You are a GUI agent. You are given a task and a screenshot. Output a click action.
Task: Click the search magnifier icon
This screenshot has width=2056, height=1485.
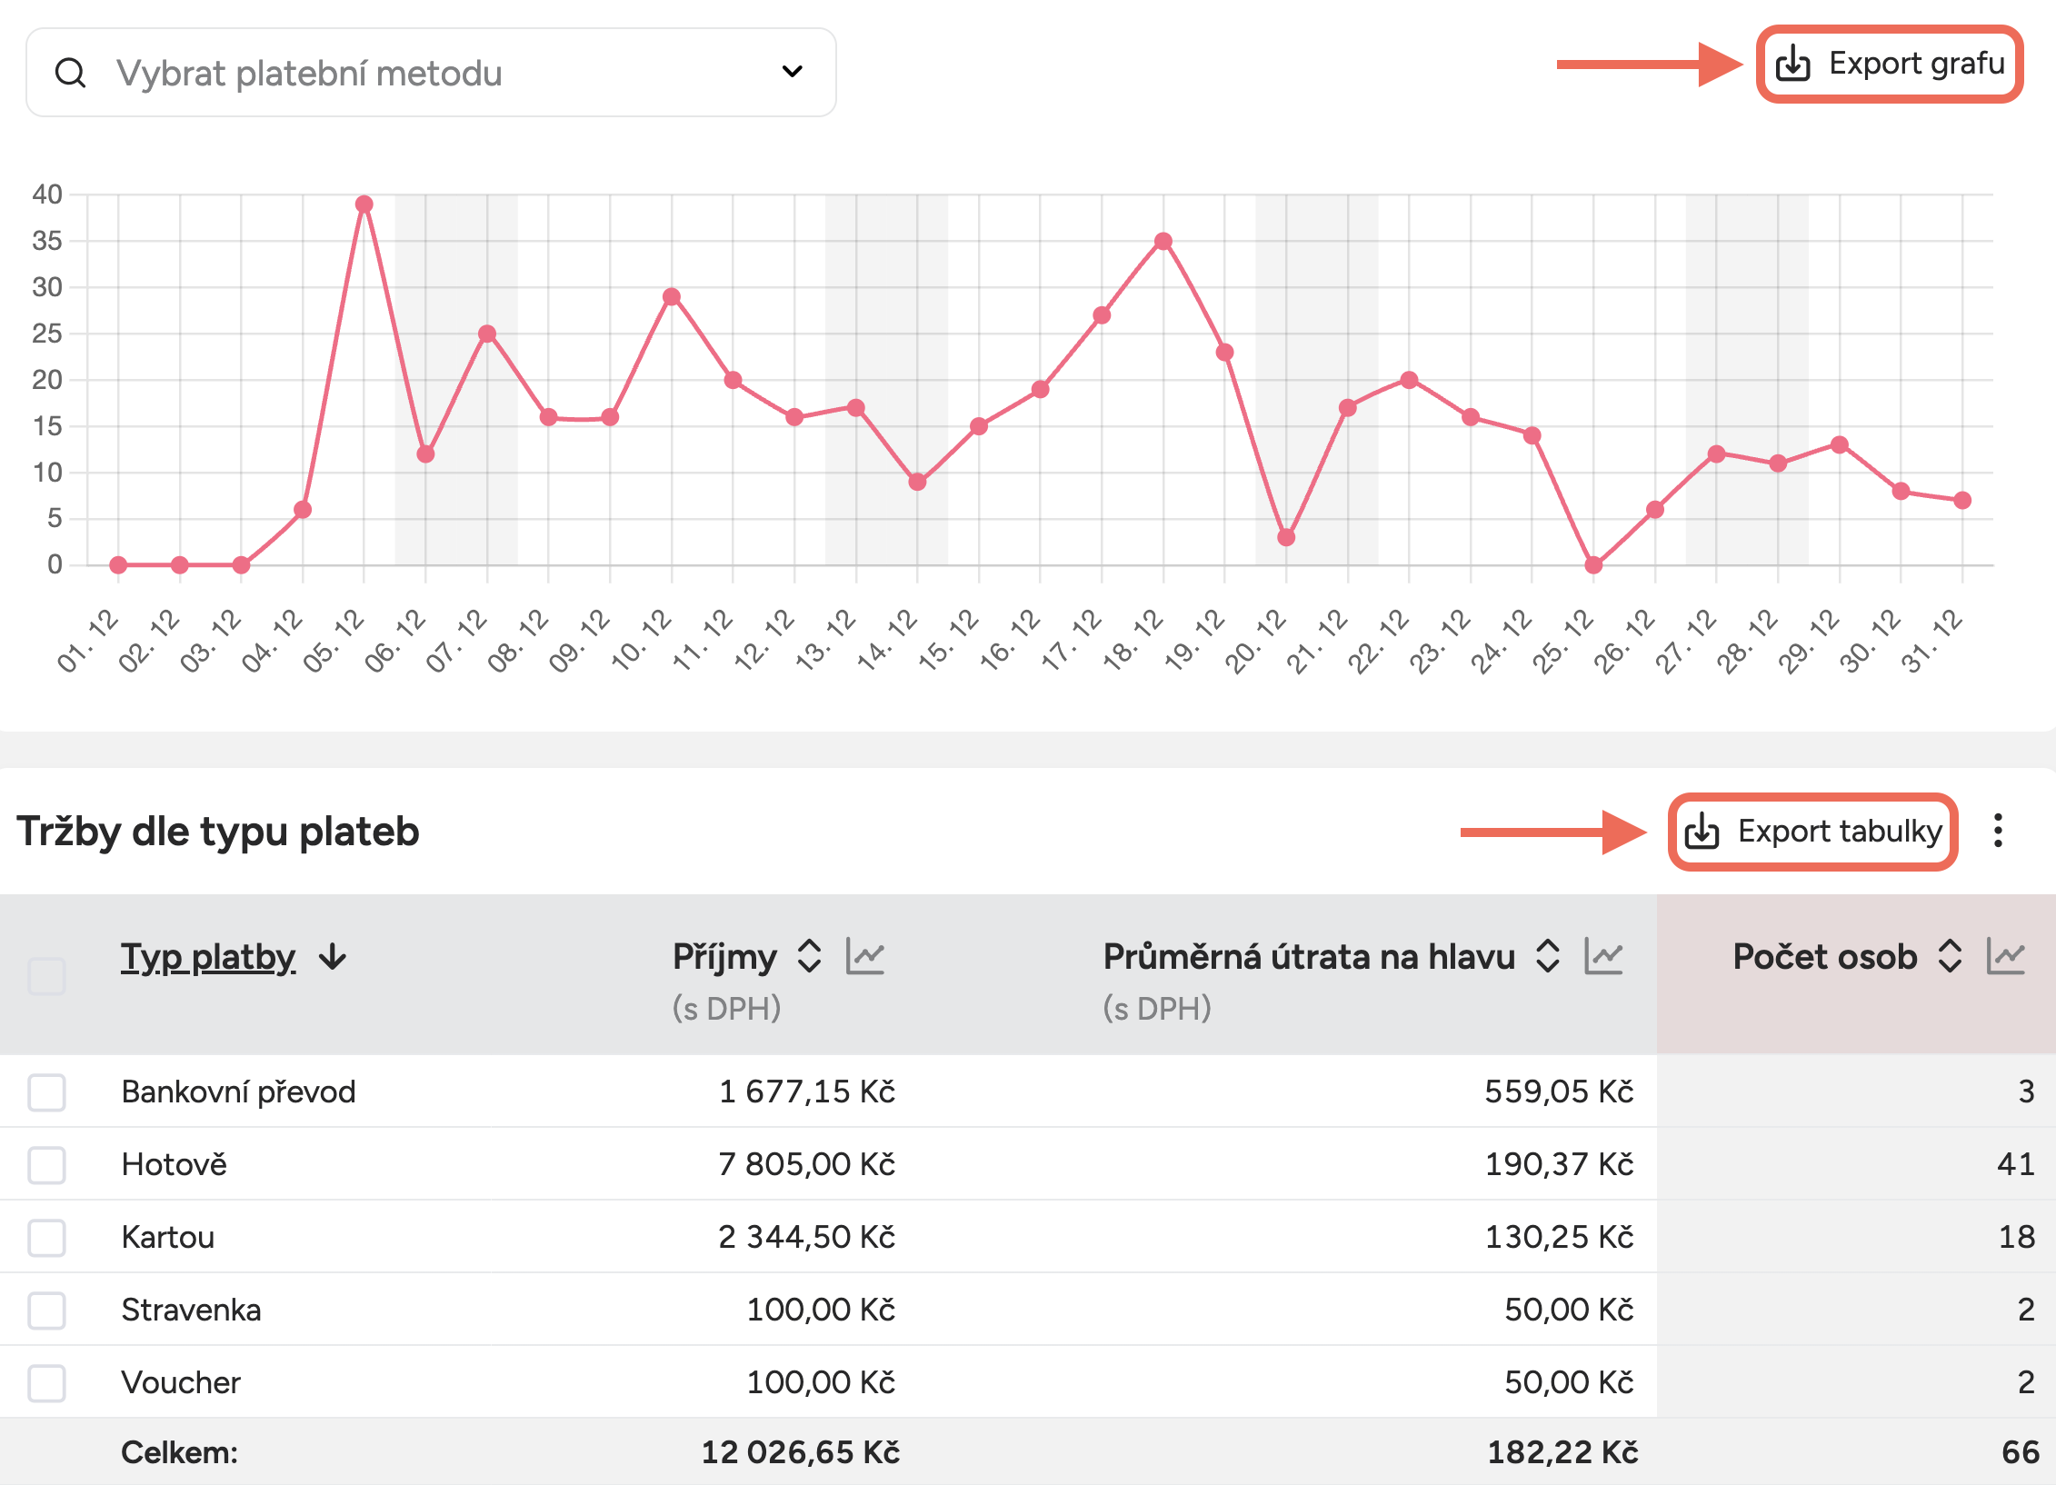click(x=70, y=73)
